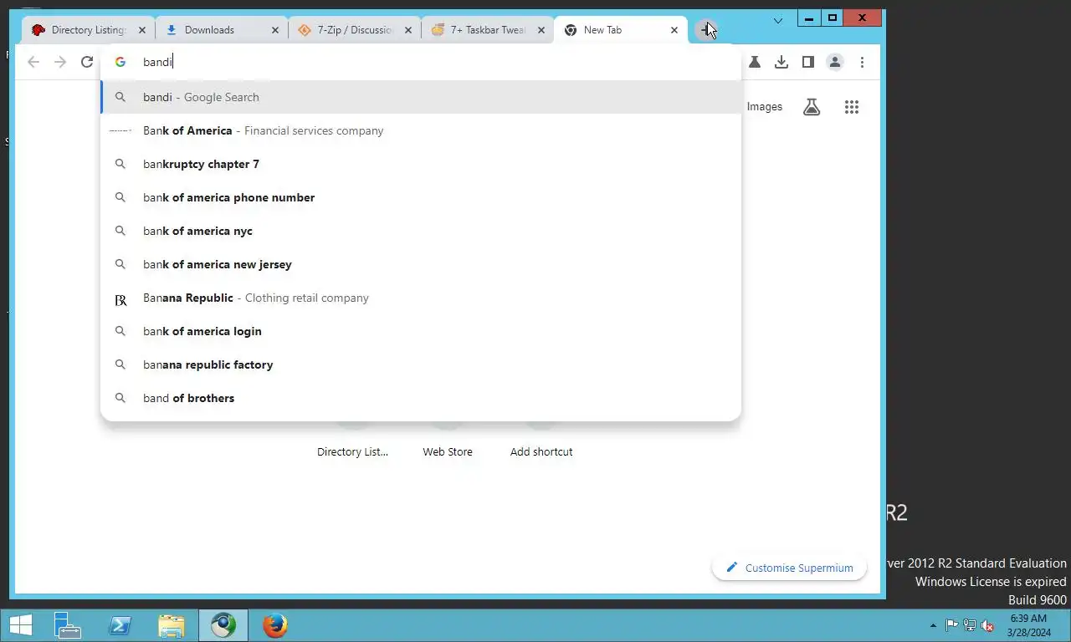Close the 7-Zip / Discussion tab

click(408, 30)
